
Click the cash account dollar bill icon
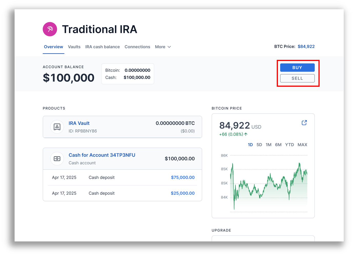[57, 159]
